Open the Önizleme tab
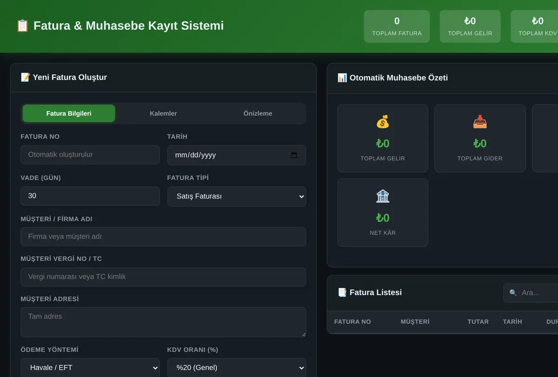This screenshot has height=377, width=558. point(258,113)
